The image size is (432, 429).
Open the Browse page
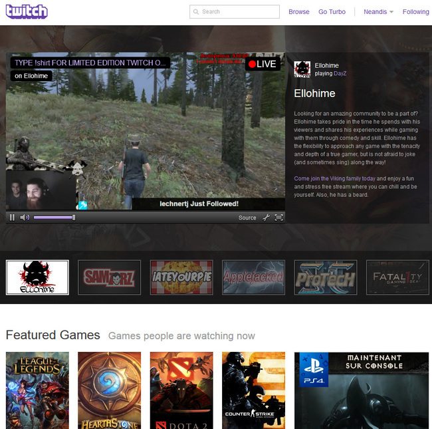tap(299, 12)
